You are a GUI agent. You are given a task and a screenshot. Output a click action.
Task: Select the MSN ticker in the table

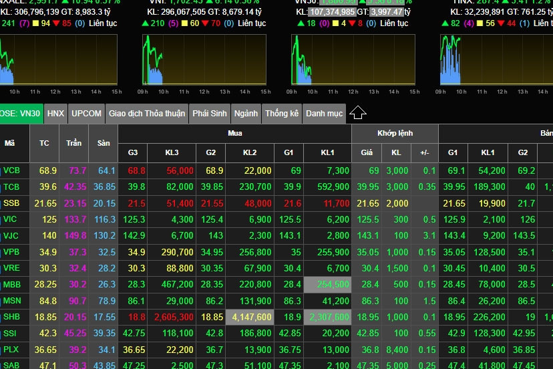(x=11, y=301)
